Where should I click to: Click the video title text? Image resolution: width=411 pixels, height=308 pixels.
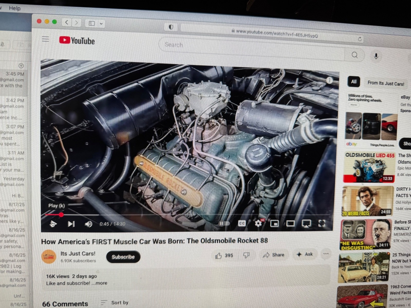154,241
